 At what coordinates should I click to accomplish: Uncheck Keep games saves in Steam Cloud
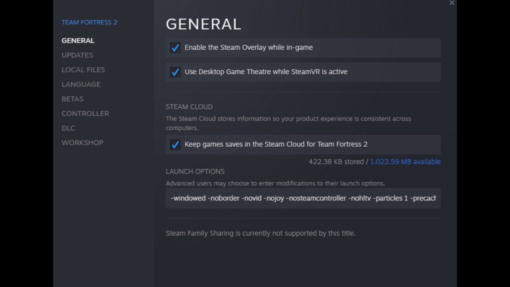175,145
